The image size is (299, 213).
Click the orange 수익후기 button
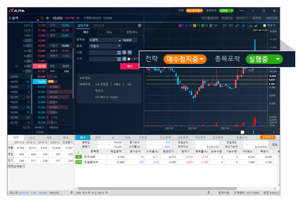pos(267,137)
